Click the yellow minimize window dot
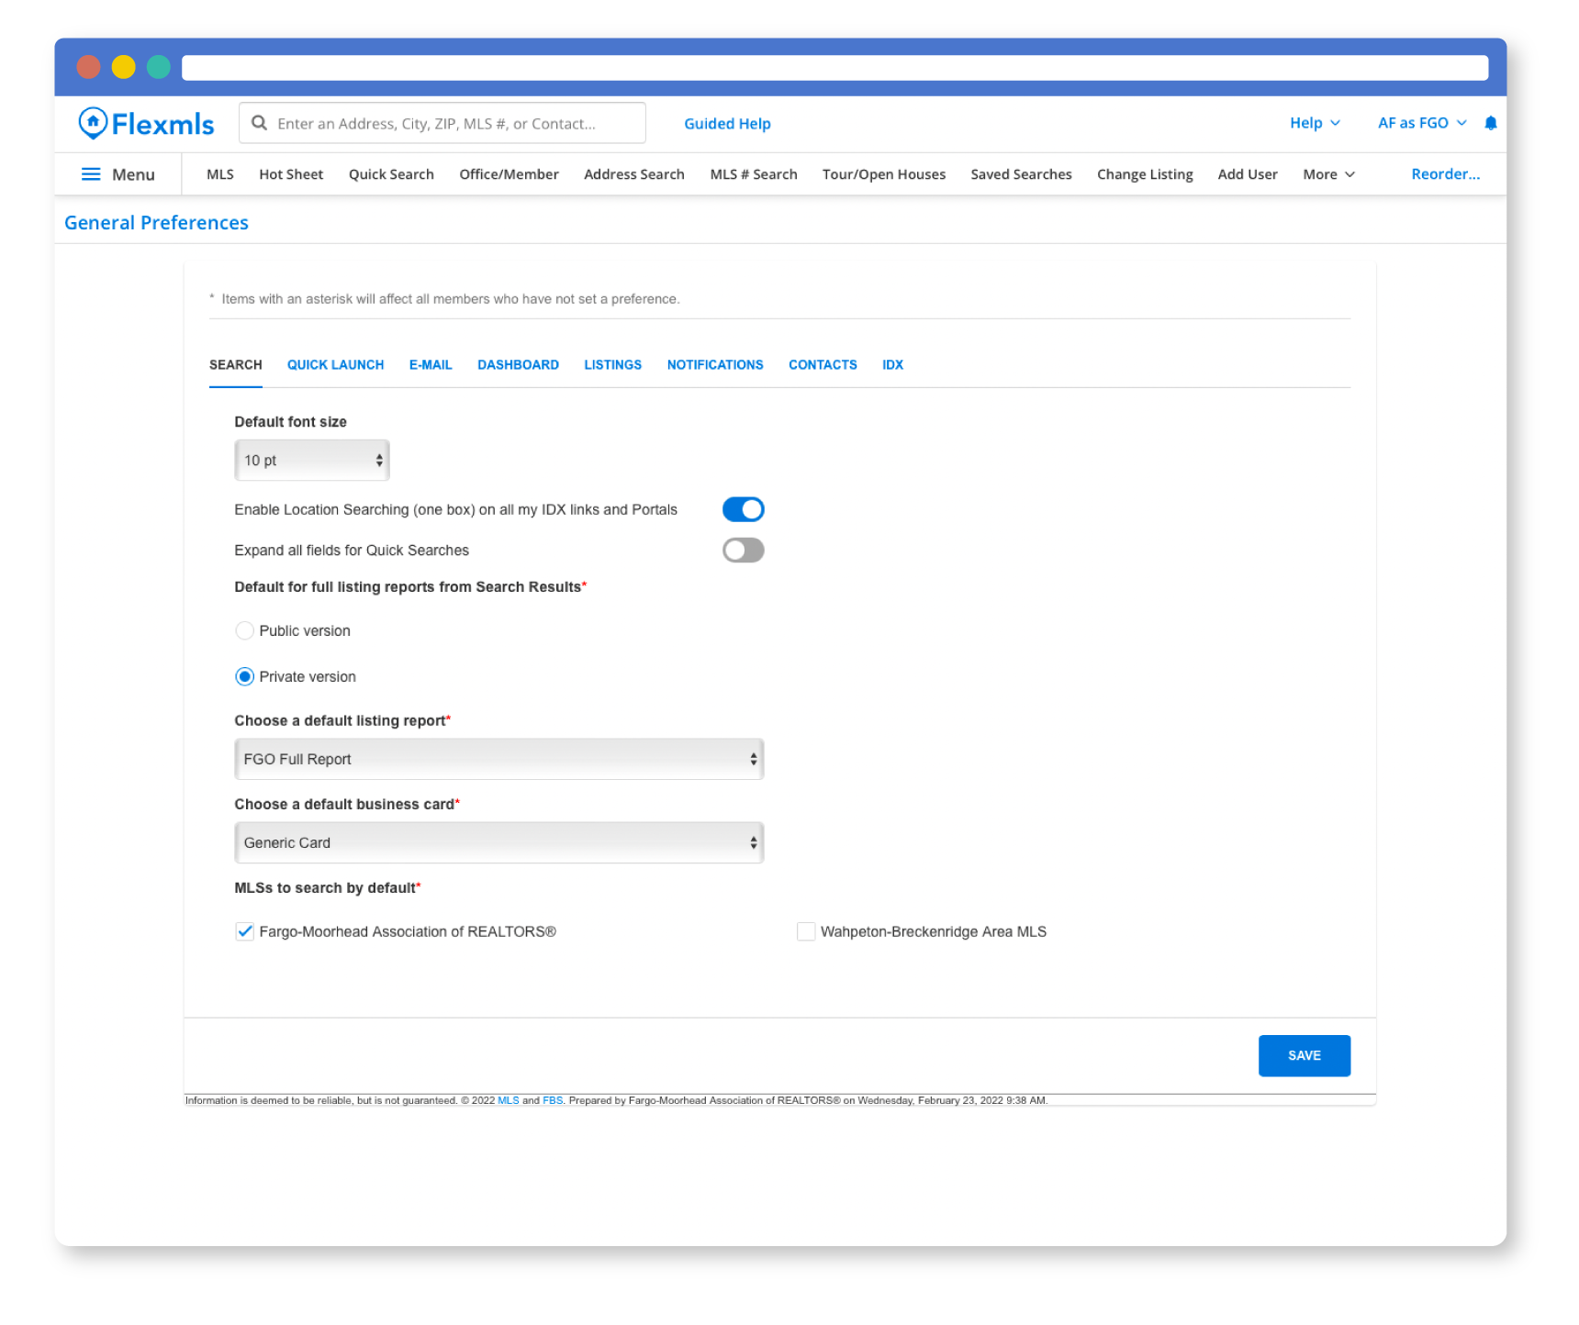Image resolution: width=1579 pixels, height=1325 pixels. pyautogui.click(x=124, y=67)
